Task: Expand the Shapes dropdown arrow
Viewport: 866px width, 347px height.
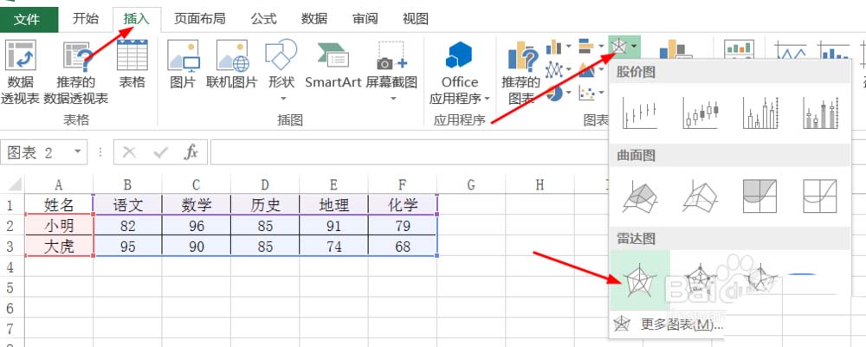Action: tap(283, 99)
